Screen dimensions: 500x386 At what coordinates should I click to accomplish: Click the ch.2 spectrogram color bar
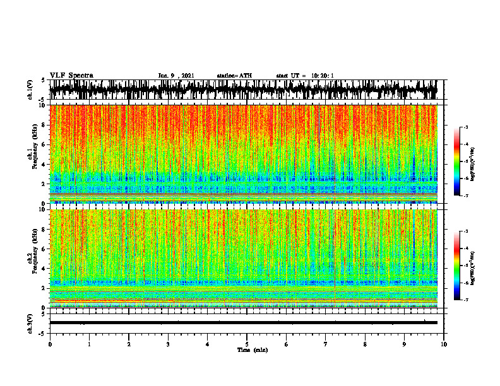coord(456,266)
